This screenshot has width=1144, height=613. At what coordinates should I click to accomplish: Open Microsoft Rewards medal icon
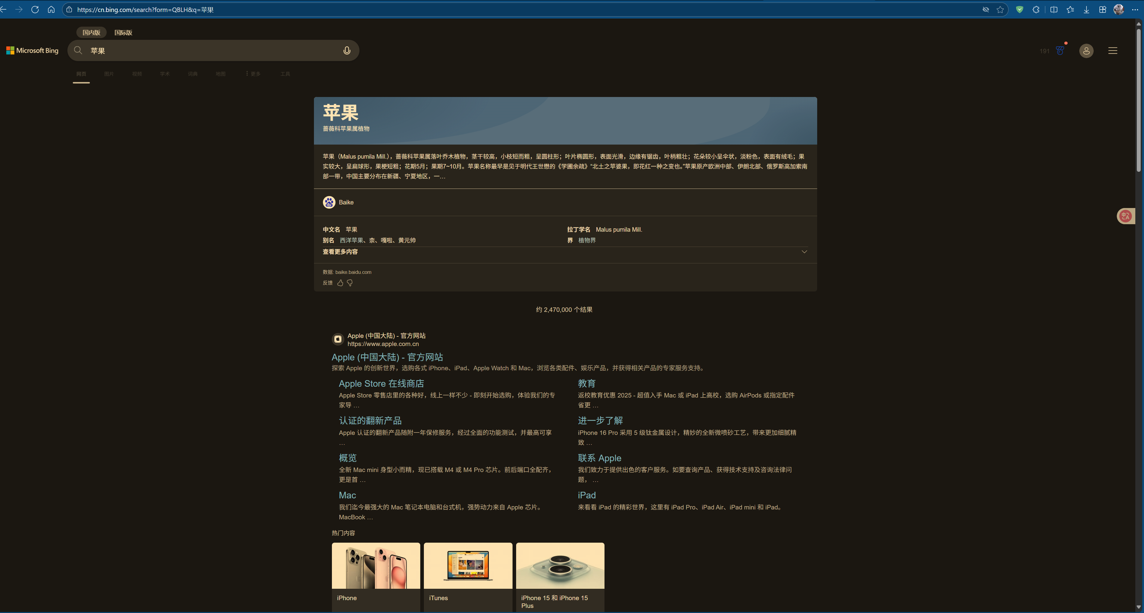(1060, 51)
